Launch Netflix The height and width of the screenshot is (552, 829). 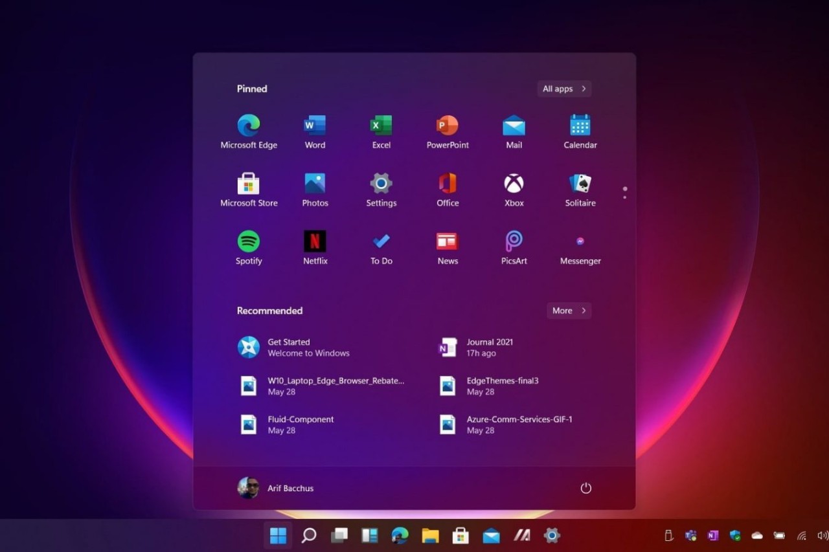pyautogui.click(x=315, y=242)
